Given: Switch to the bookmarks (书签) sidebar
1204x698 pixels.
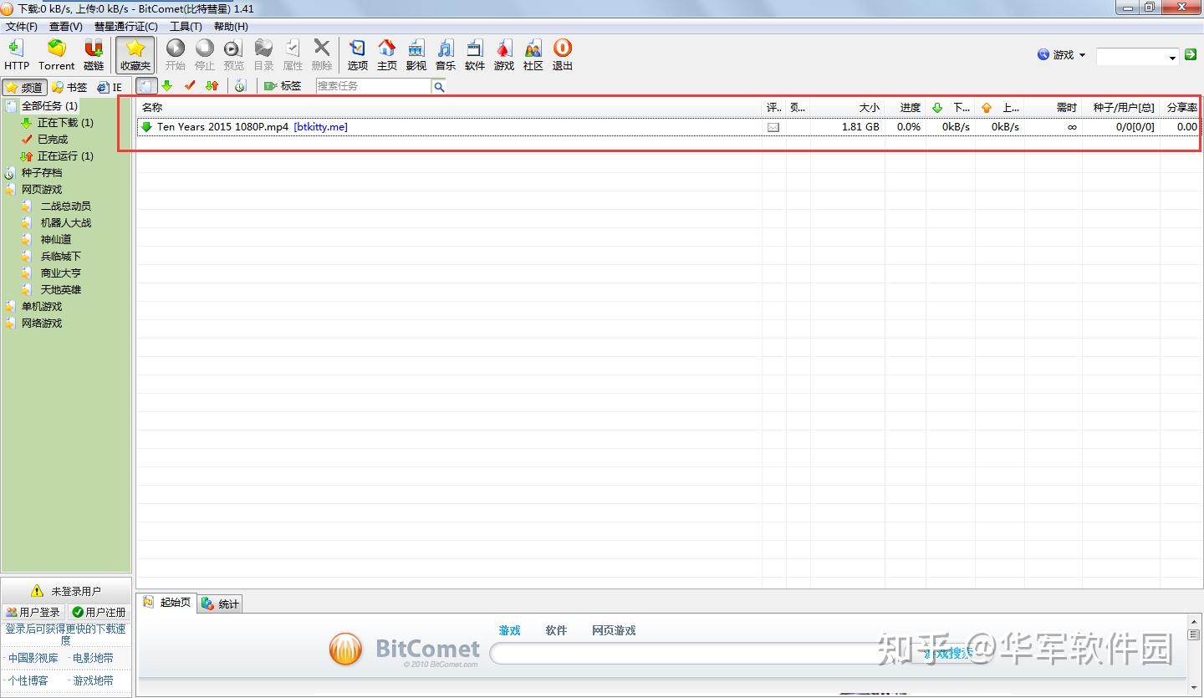Looking at the screenshot, I should (69, 86).
